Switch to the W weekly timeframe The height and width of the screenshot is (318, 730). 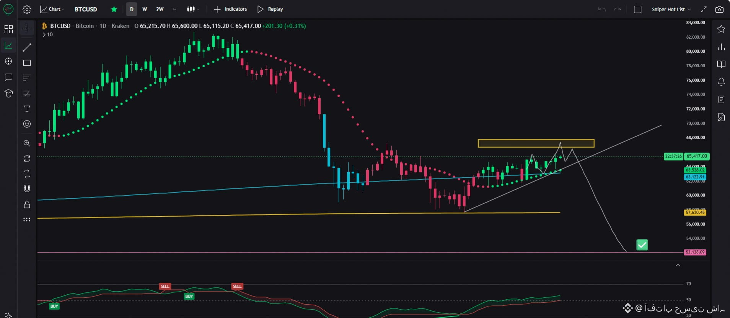pos(145,9)
